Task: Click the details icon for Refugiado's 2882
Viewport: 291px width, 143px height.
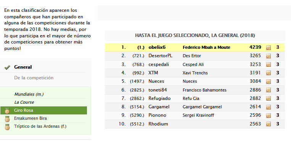Action: (x=268, y=98)
